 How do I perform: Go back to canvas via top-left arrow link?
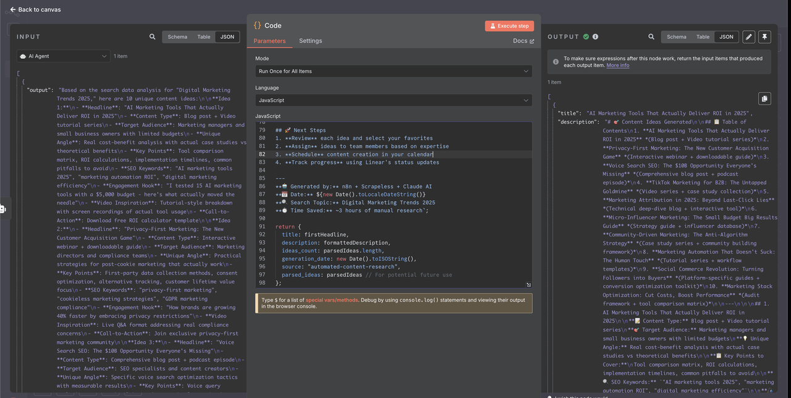click(x=35, y=9)
